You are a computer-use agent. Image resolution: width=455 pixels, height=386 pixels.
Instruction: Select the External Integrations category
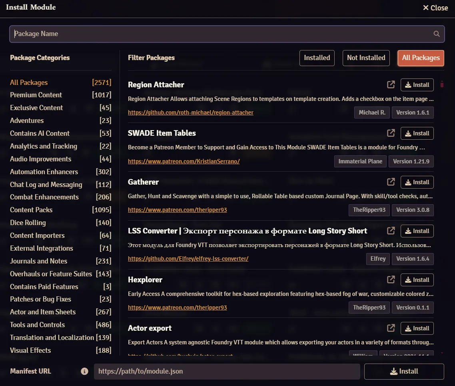[x=61, y=248]
